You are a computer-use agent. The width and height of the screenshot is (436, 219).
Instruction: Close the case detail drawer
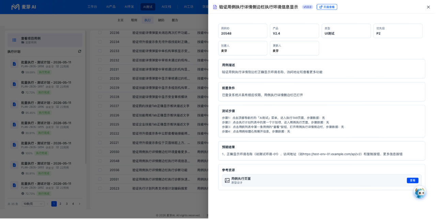[428, 7]
